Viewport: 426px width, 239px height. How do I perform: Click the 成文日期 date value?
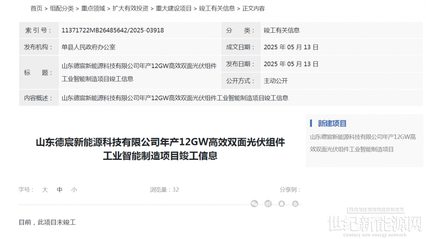coord(291,47)
